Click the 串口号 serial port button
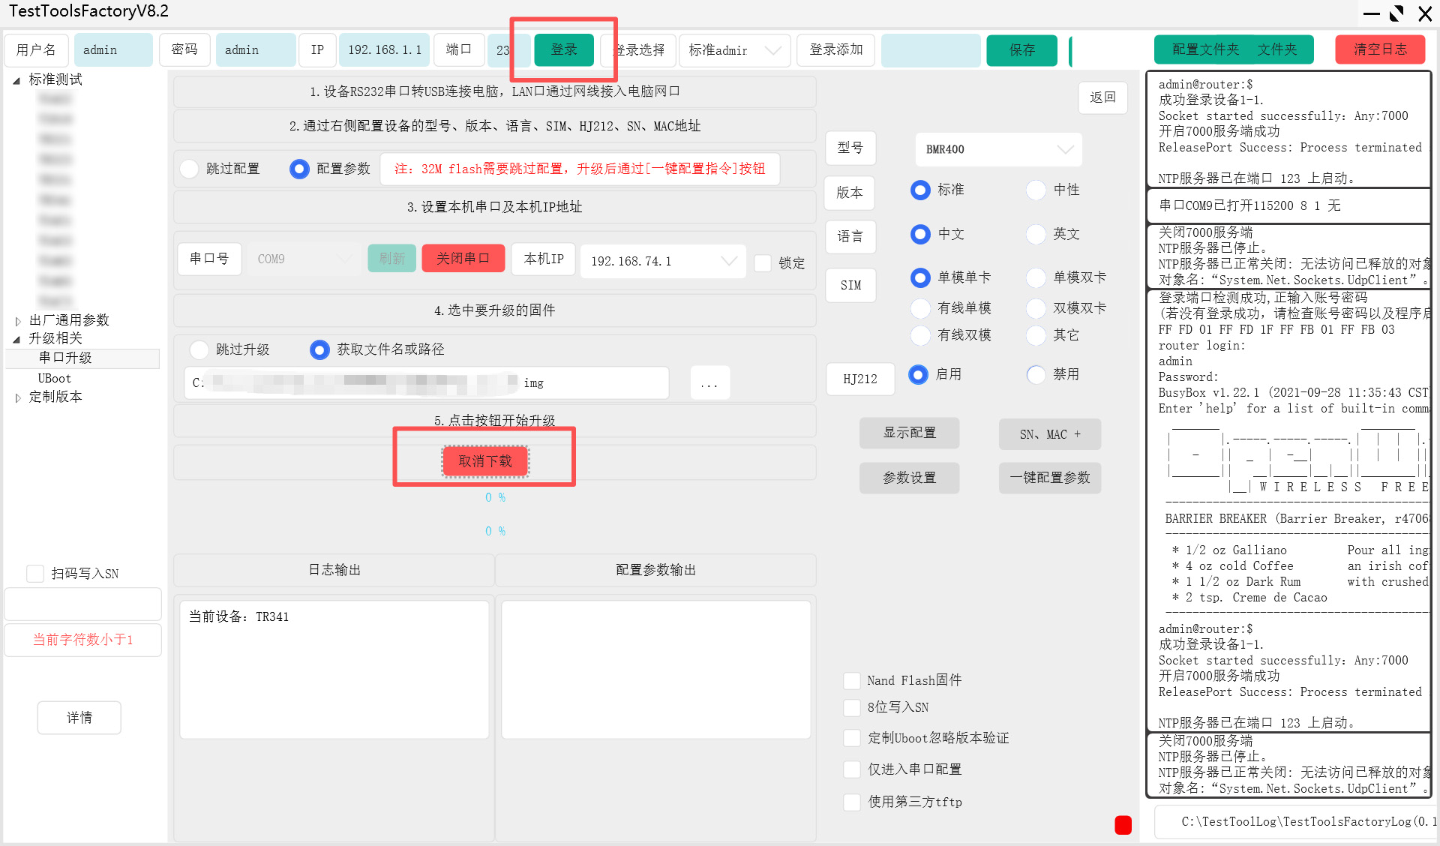Image resolution: width=1440 pixels, height=846 pixels. click(209, 258)
